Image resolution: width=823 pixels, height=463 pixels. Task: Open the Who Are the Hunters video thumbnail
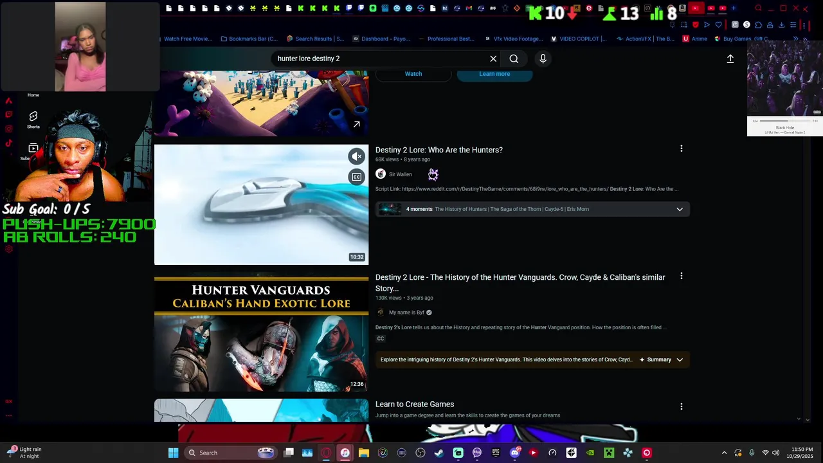point(261,204)
